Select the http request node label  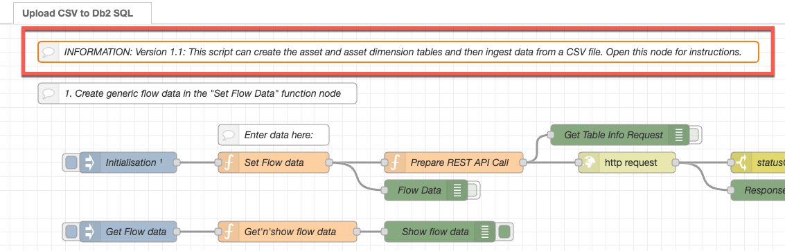pos(630,162)
